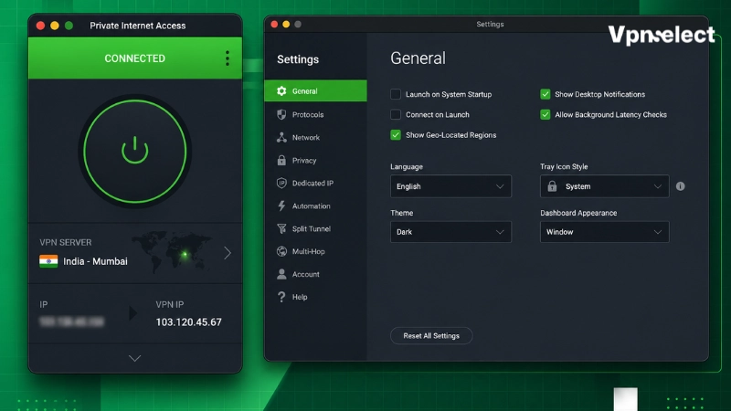Uncheck Show Desktop Notifications

click(545, 94)
